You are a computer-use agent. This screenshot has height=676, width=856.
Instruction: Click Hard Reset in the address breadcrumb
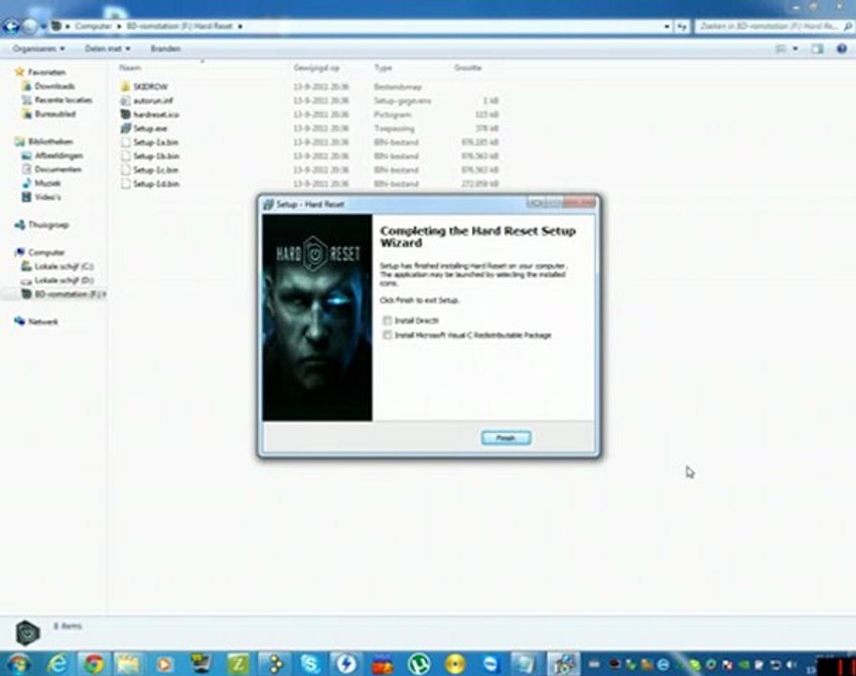[x=212, y=26]
